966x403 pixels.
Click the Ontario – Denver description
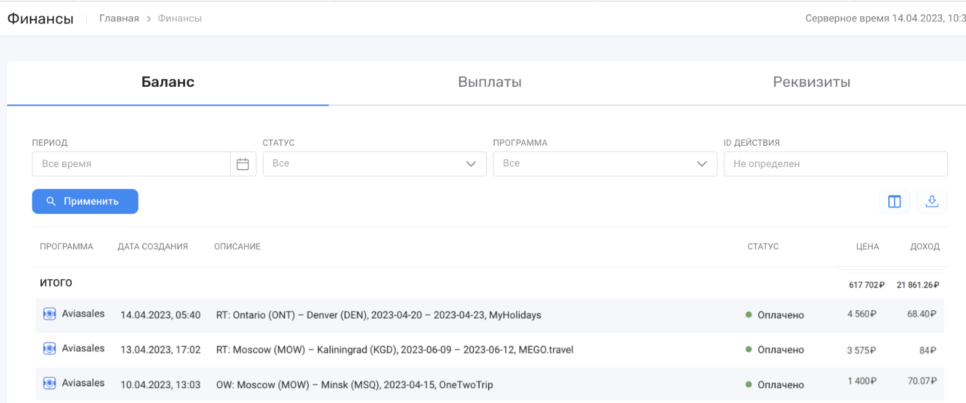[379, 315]
